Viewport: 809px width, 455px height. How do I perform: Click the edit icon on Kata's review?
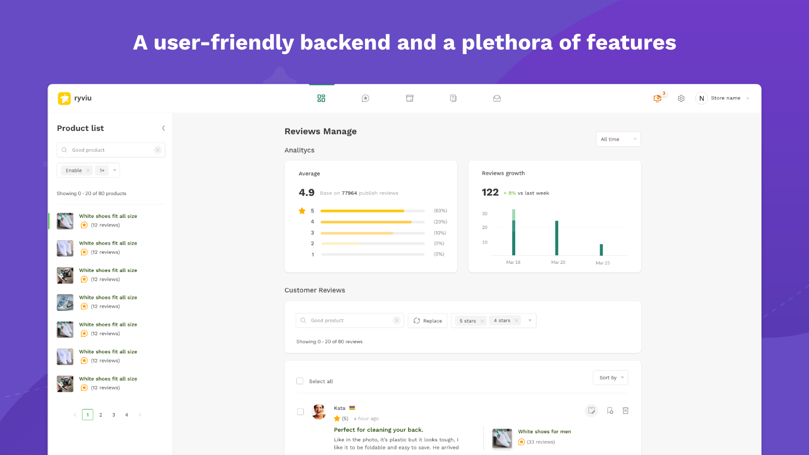pyautogui.click(x=591, y=411)
